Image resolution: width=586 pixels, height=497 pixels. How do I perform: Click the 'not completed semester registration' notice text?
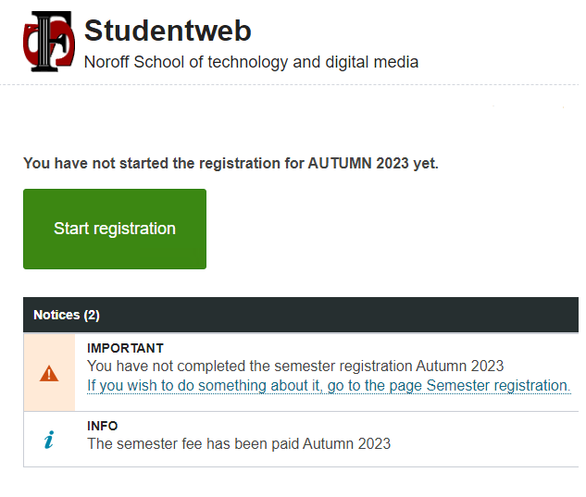295,366
